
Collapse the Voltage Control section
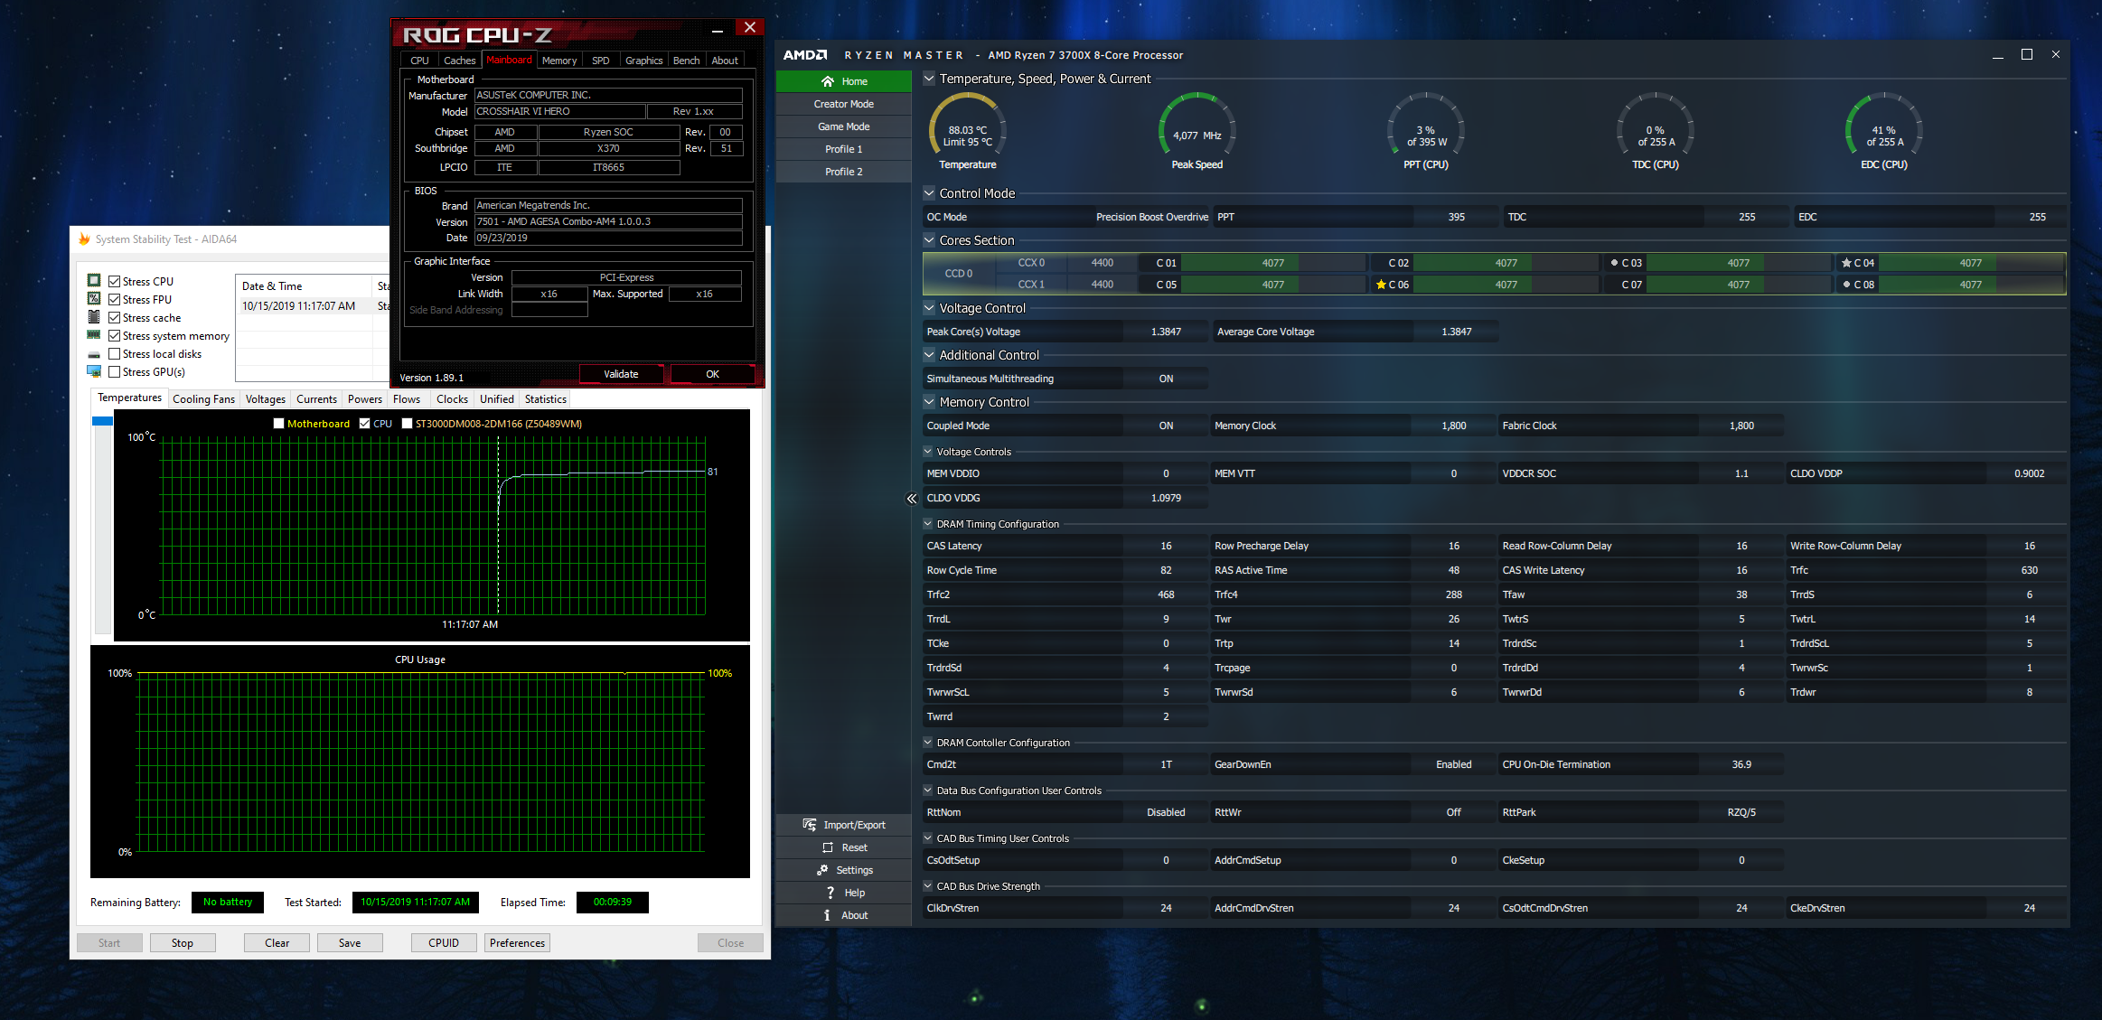coord(929,307)
